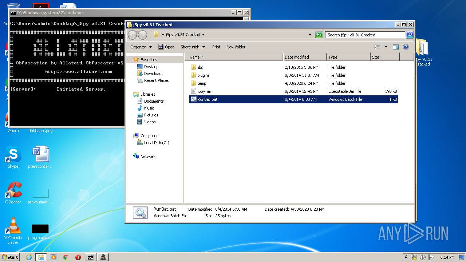466x262 pixels.
Task: Open the Start menu
Action: point(10,257)
